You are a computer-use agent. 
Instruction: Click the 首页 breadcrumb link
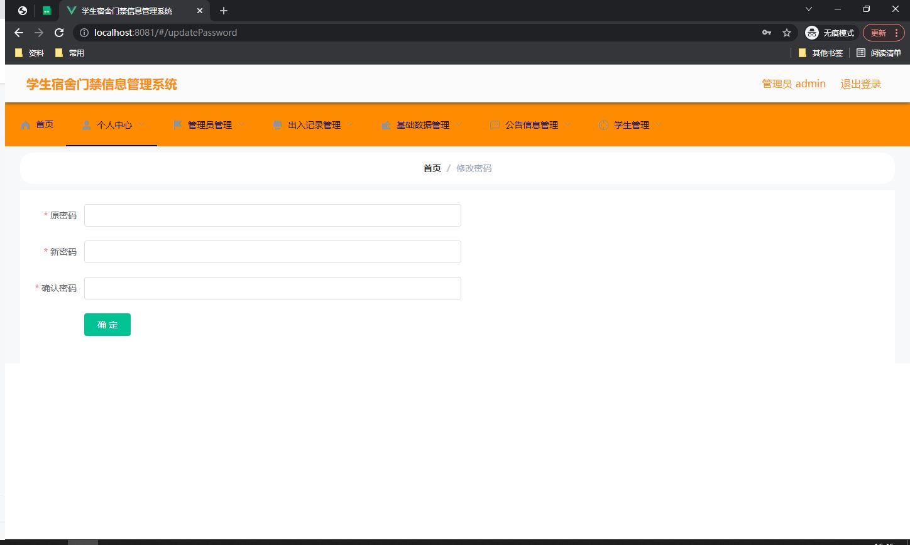tap(432, 168)
